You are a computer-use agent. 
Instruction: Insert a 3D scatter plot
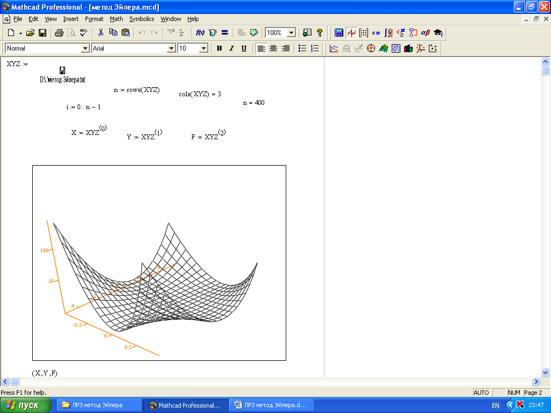[421, 48]
